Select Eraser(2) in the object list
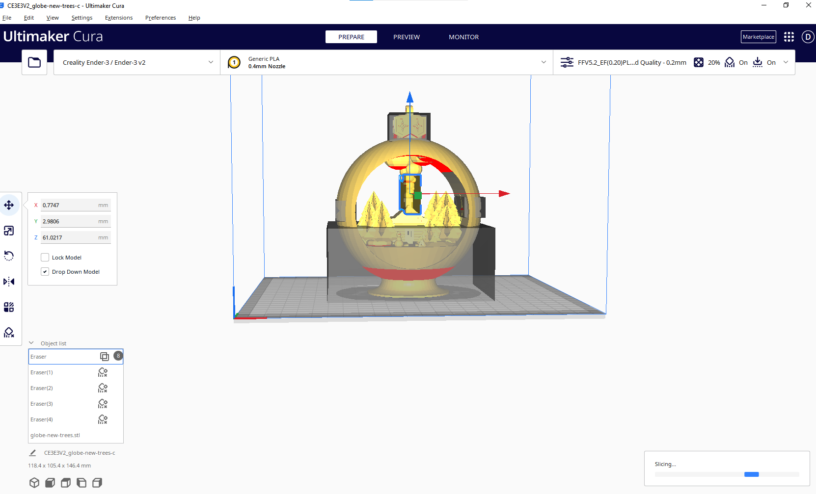 click(76, 388)
